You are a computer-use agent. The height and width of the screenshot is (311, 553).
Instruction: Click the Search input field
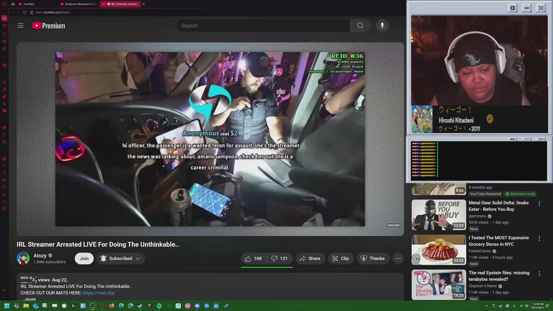263,25
